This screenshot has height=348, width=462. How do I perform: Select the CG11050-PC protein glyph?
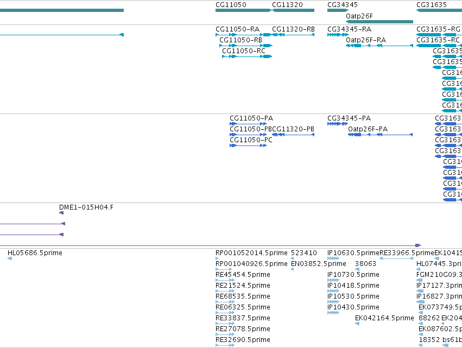point(248,145)
